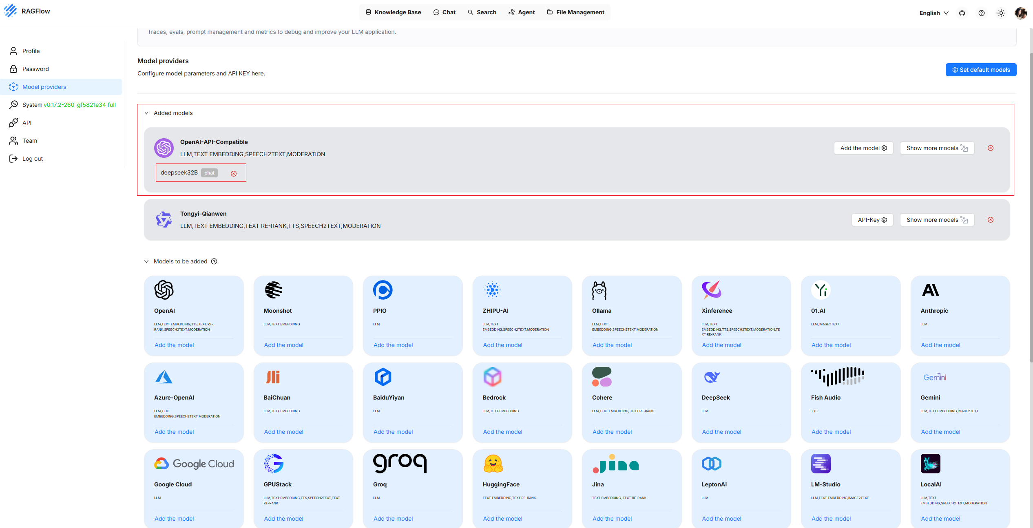Click Set default models button
The height and width of the screenshot is (528, 1033).
click(x=981, y=70)
